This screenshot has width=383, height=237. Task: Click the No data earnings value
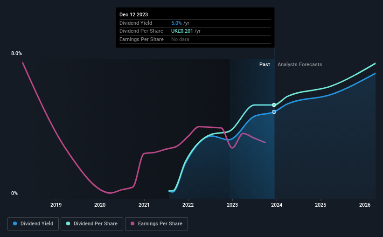pos(180,39)
